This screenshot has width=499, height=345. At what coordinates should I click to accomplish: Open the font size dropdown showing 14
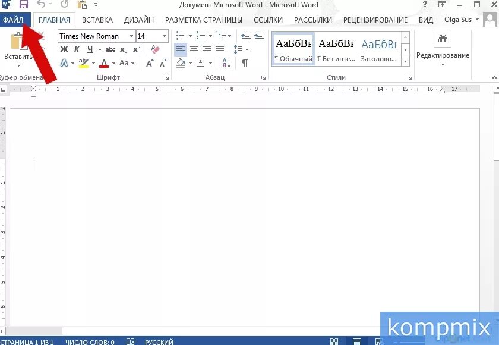point(164,36)
